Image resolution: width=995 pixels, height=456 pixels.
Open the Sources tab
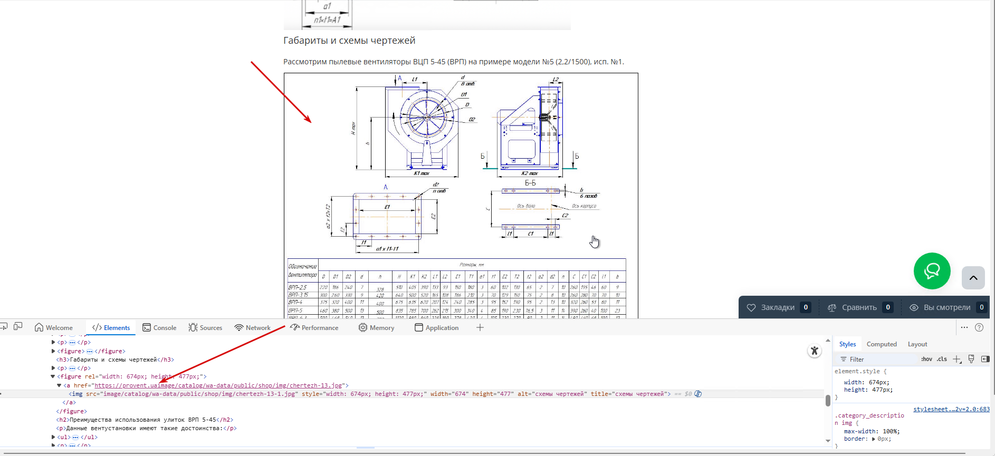click(206, 327)
